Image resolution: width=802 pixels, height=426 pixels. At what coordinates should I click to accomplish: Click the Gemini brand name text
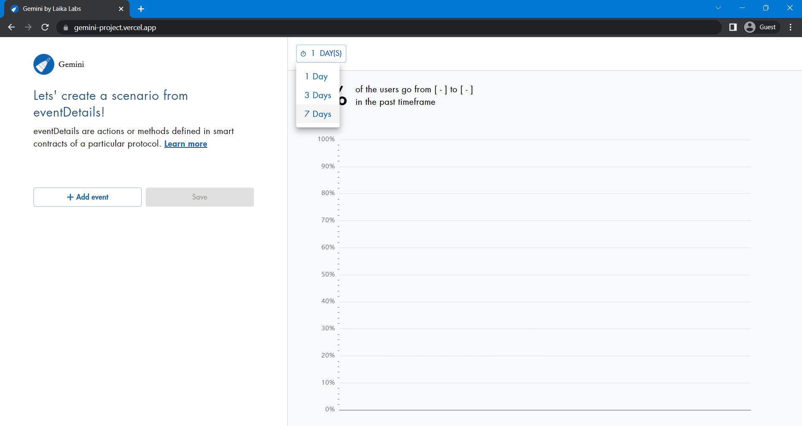(71, 64)
